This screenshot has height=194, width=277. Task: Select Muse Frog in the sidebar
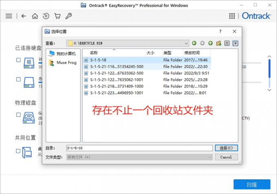tap(63, 63)
